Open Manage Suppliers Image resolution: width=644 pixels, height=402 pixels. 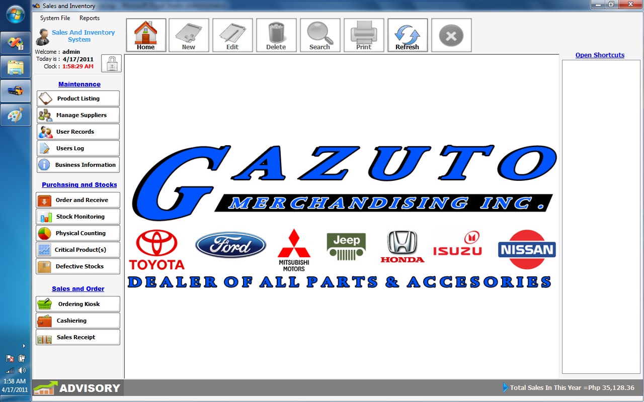click(x=78, y=115)
